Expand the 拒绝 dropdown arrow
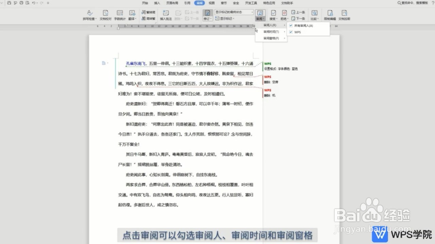Image resolution: width=435 pixels, height=244 pixels. coord(288,19)
